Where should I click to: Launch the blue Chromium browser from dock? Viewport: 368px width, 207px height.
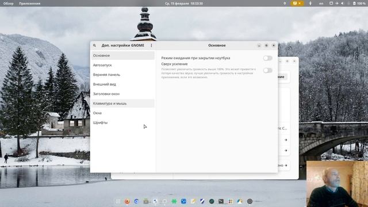[136, 201]
